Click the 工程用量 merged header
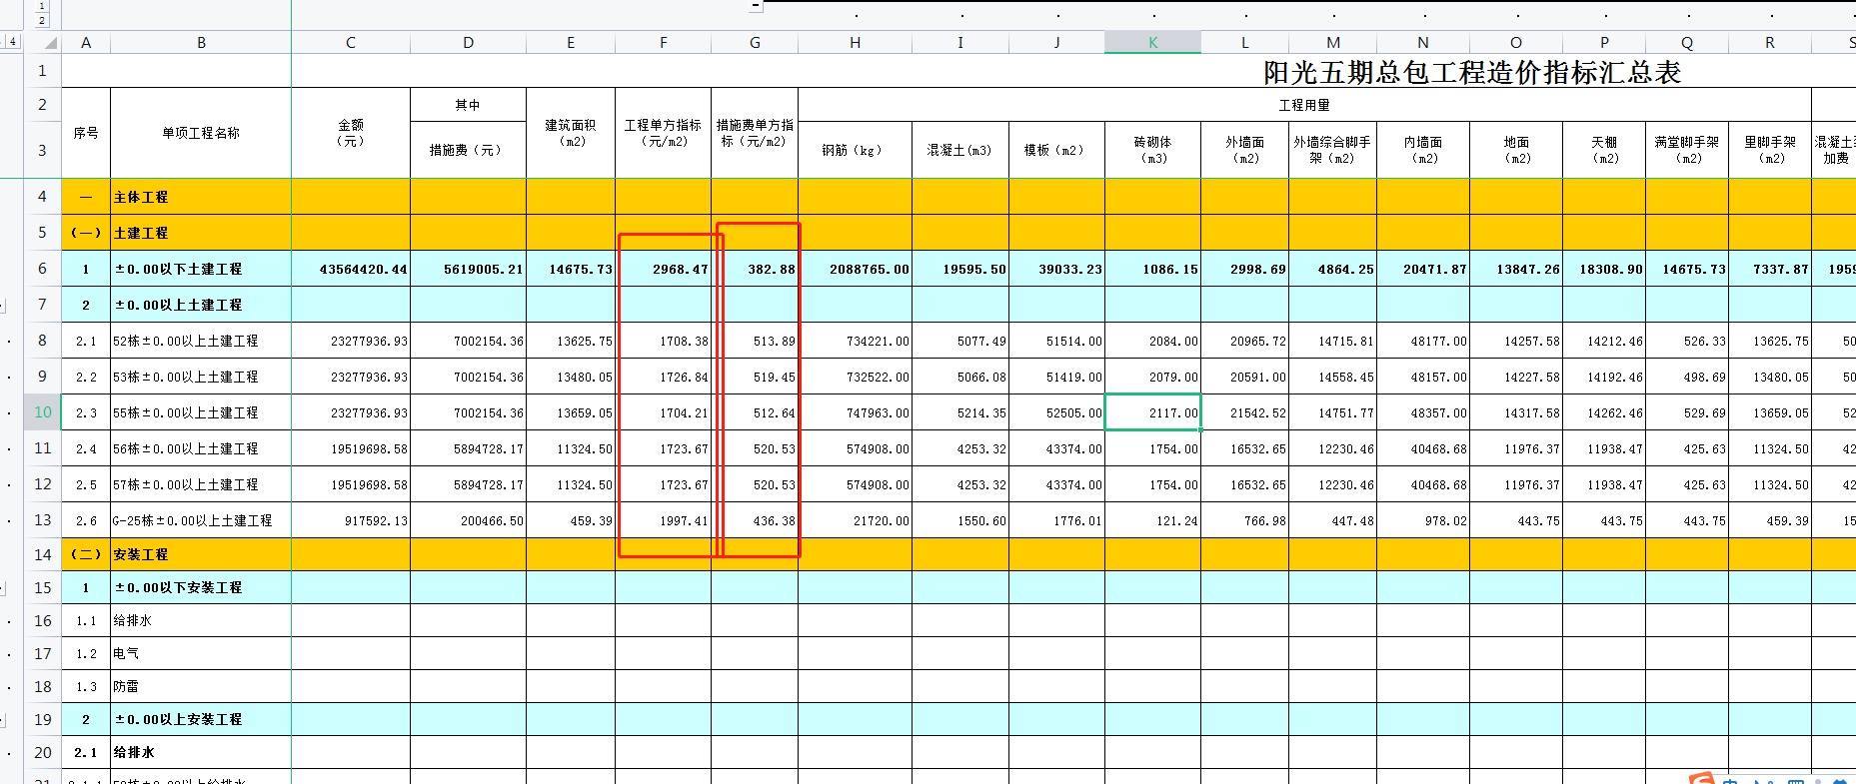This screenshot has height=784, width=1856. coord(1304,105)
